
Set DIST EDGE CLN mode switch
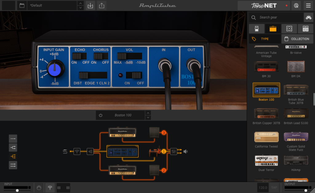(x=93, y=75)
